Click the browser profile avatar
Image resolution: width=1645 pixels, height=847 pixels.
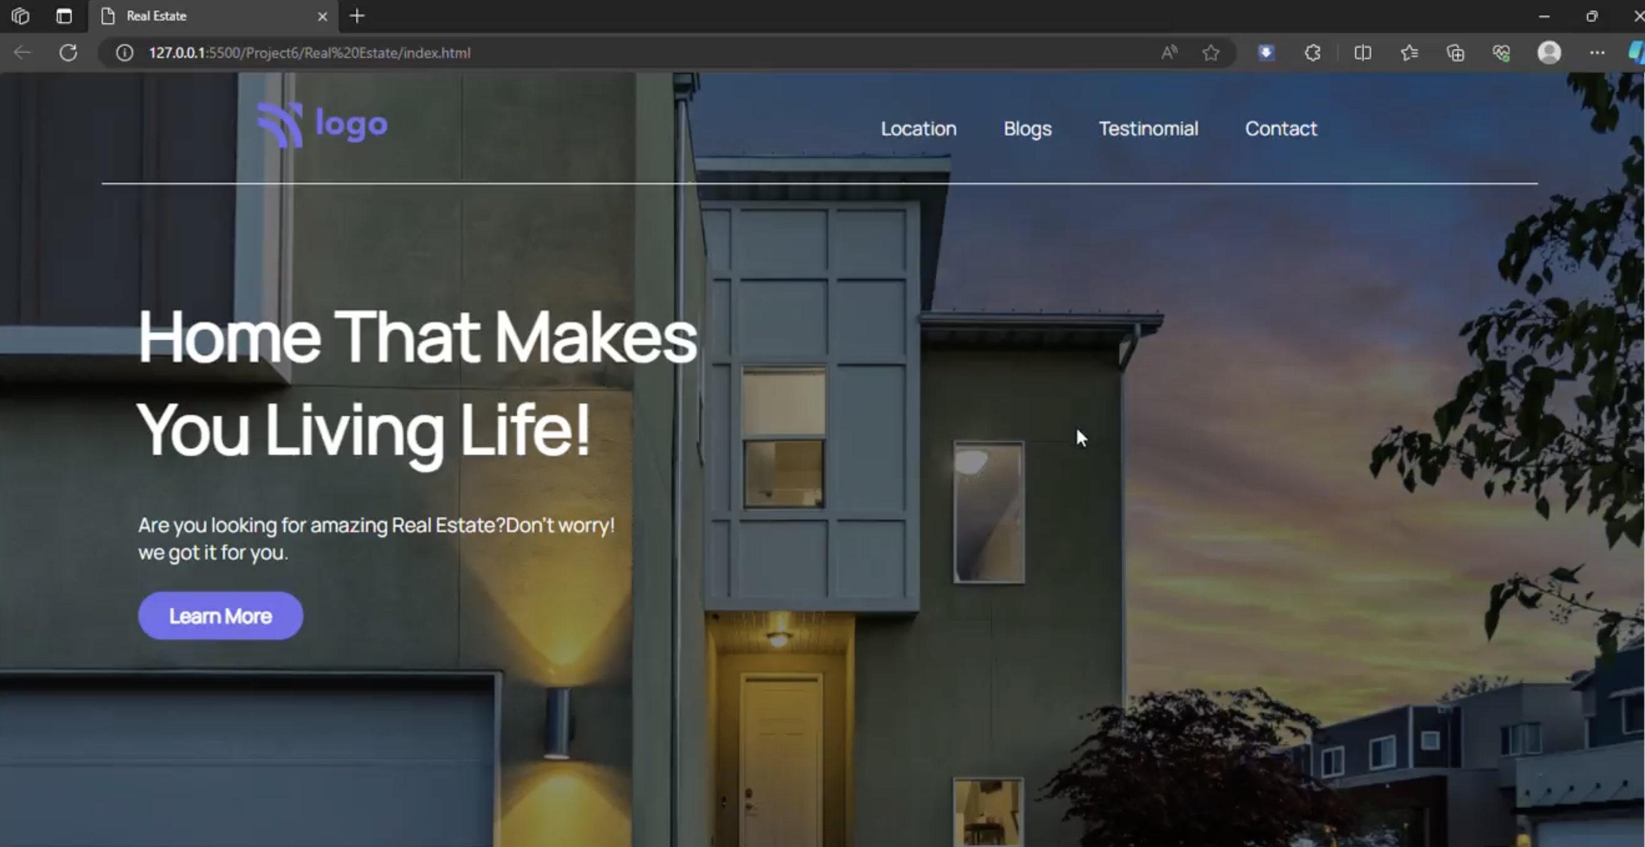1550,52
